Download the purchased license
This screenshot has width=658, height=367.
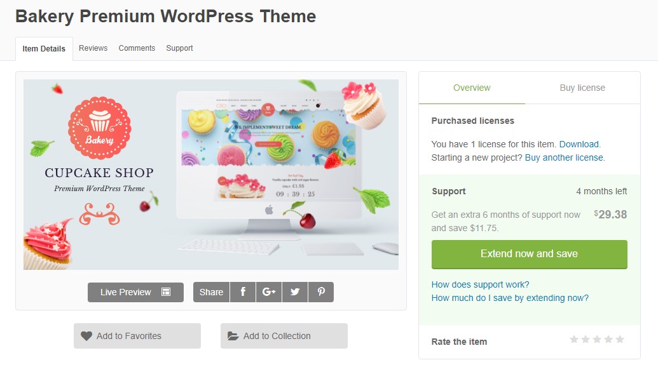tap(579, 144)
